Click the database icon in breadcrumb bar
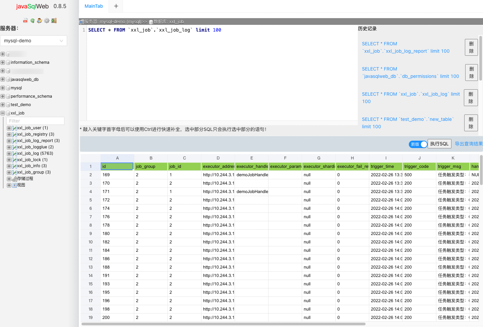Screen dimensions: 483x327 (x=151, y=22)
